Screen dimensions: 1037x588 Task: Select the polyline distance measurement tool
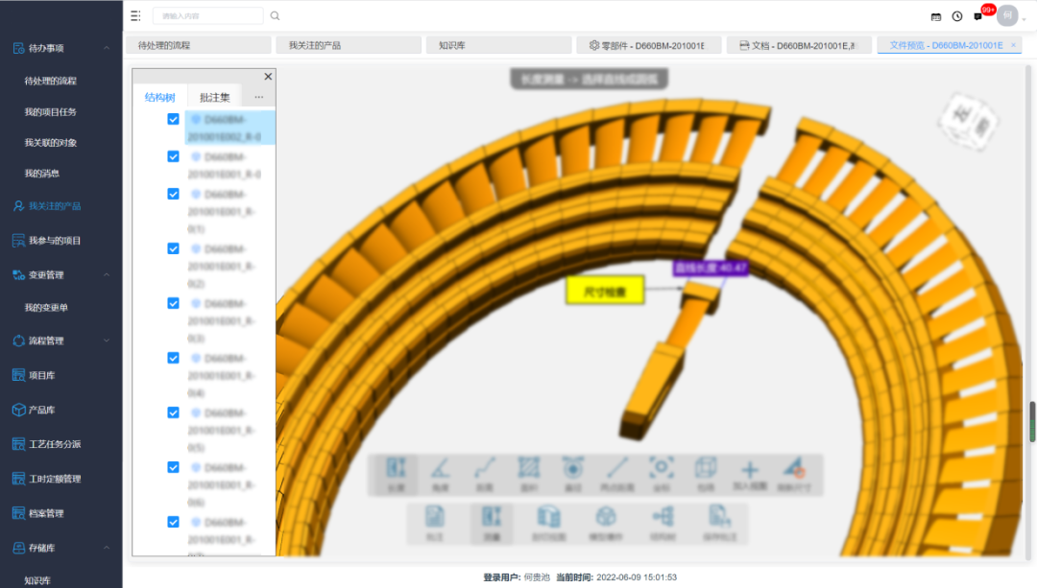485,475
